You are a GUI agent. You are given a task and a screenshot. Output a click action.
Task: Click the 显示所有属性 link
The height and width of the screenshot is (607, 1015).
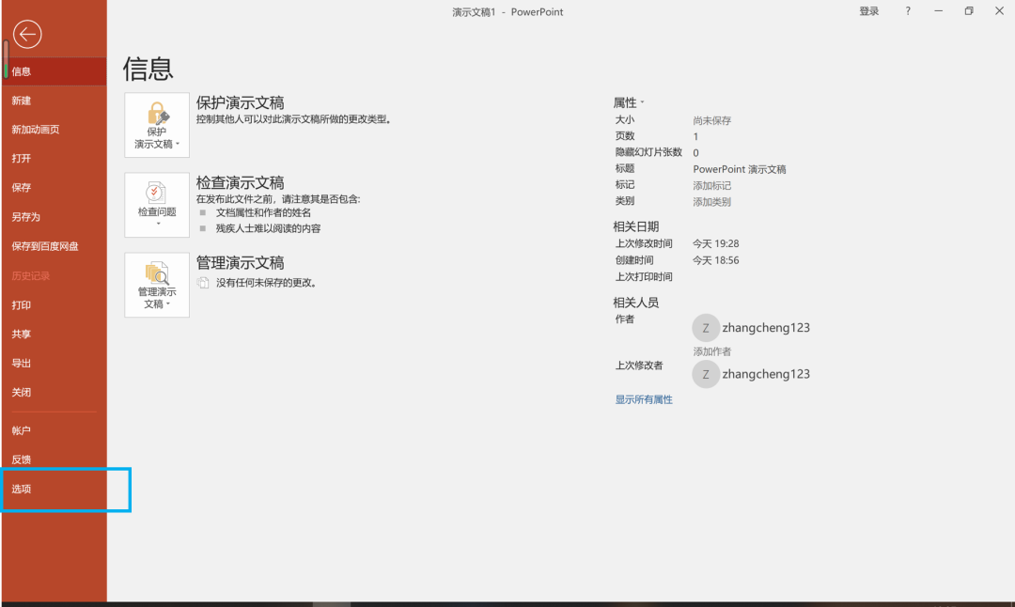[644, 399]
